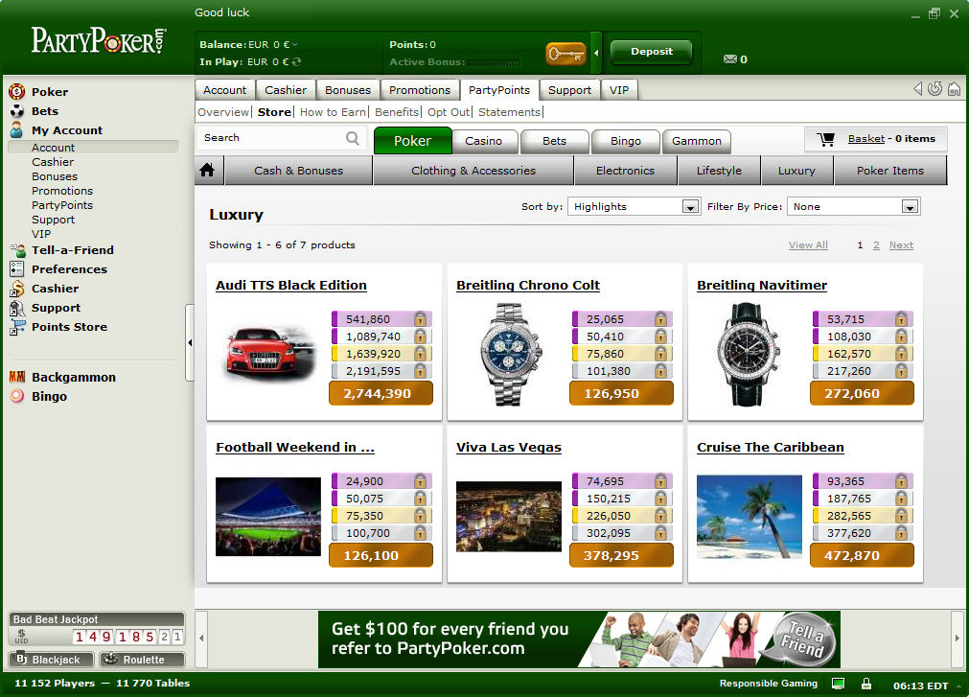Viewport: 969px width, 697px height.
Task: Collapse the left sidebar panel arrow
Action: (190, 342)
